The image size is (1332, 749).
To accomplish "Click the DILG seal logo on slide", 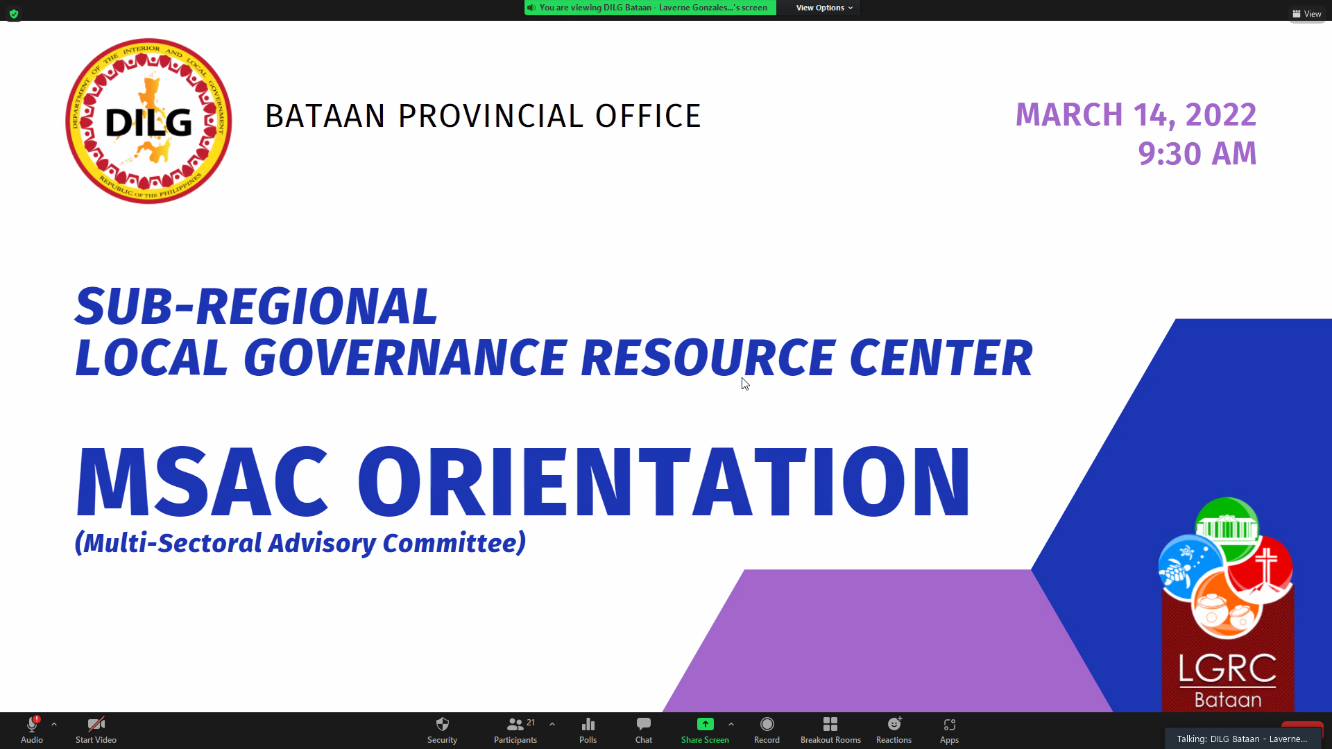I will coord(148,121).
